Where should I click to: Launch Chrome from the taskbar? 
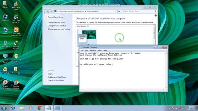tap(40, 108)
